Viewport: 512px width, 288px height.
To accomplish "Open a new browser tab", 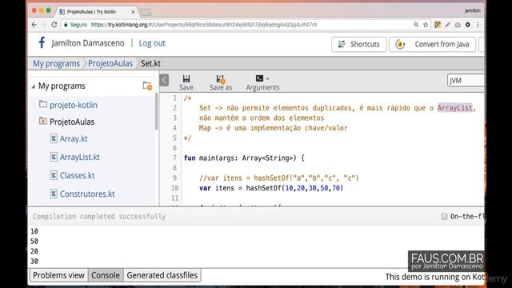I will 146,13.
